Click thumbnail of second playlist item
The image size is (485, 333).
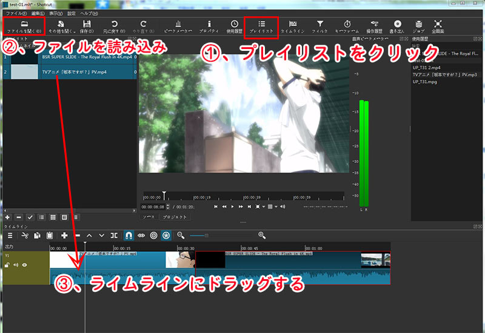(24, 71)
